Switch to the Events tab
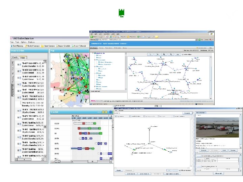 coord(15,57)
